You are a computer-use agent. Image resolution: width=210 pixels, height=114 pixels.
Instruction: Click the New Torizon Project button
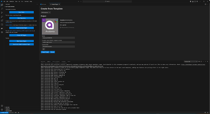pyautogui.click(x=21, y=41)
